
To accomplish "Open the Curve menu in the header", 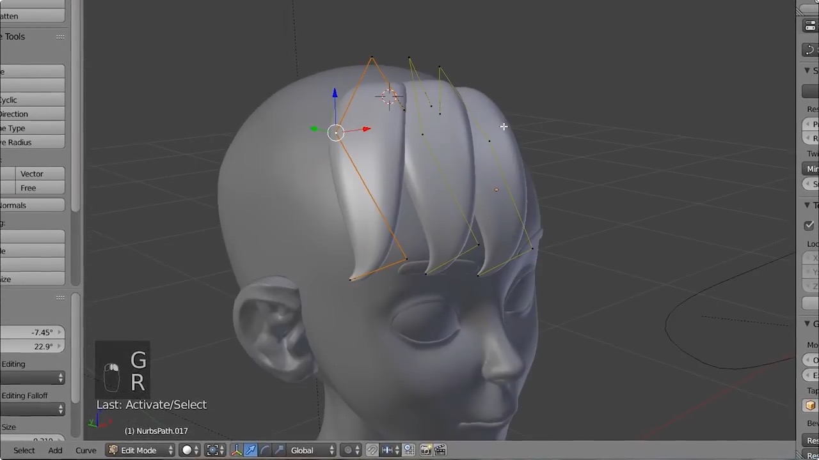I will pyautogui.click(x=86, y=450).
